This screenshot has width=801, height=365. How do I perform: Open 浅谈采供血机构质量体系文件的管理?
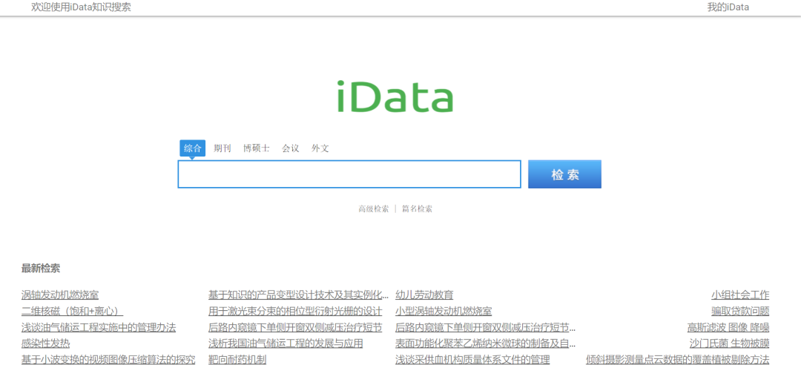click(472, 360)
